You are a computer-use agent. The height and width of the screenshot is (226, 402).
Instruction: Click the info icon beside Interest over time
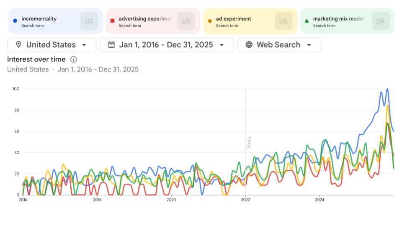click(x=74, y=59)
